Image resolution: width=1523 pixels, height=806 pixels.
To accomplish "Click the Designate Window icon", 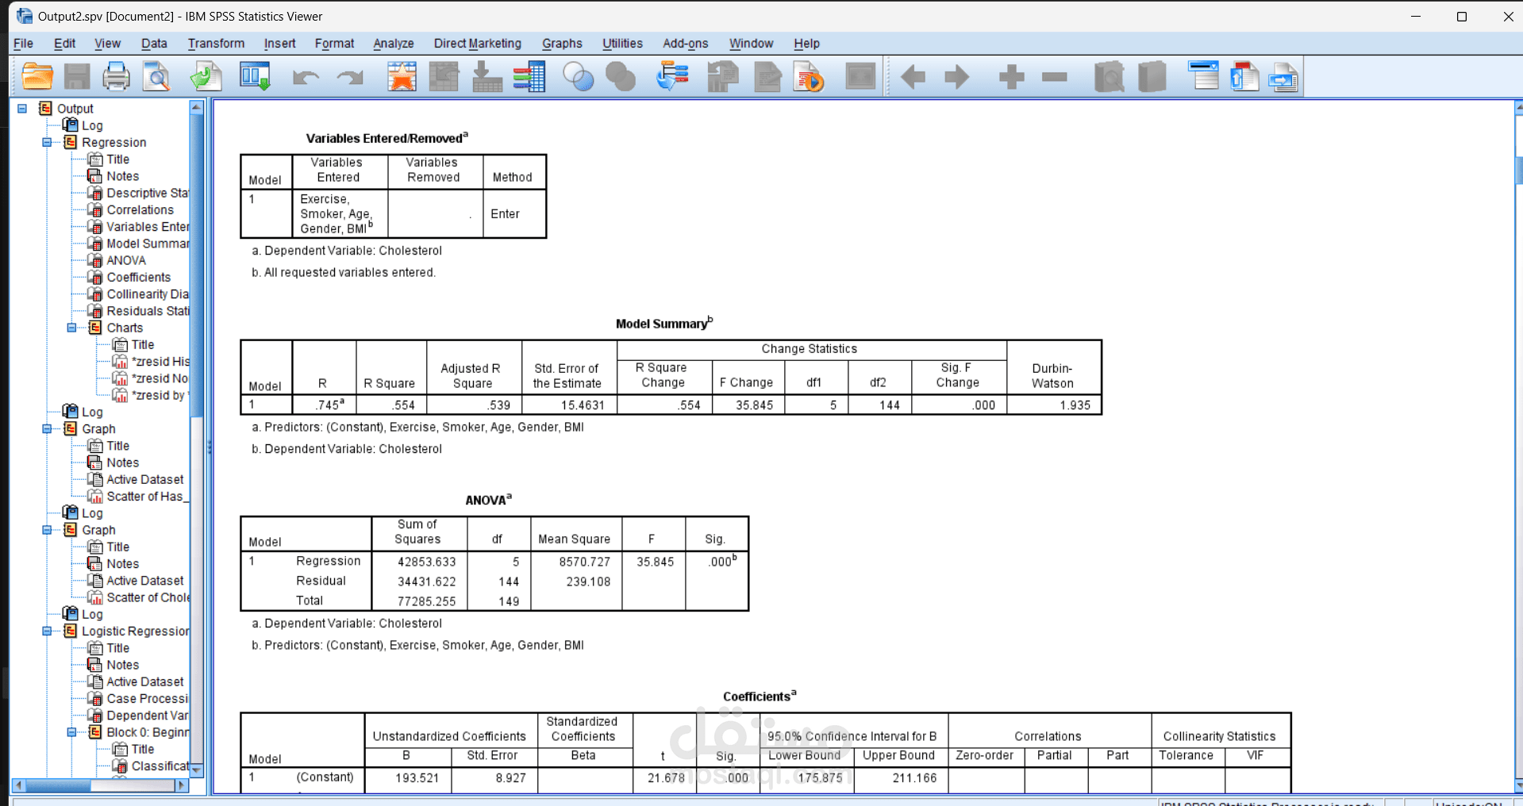I will coord(860,77).
